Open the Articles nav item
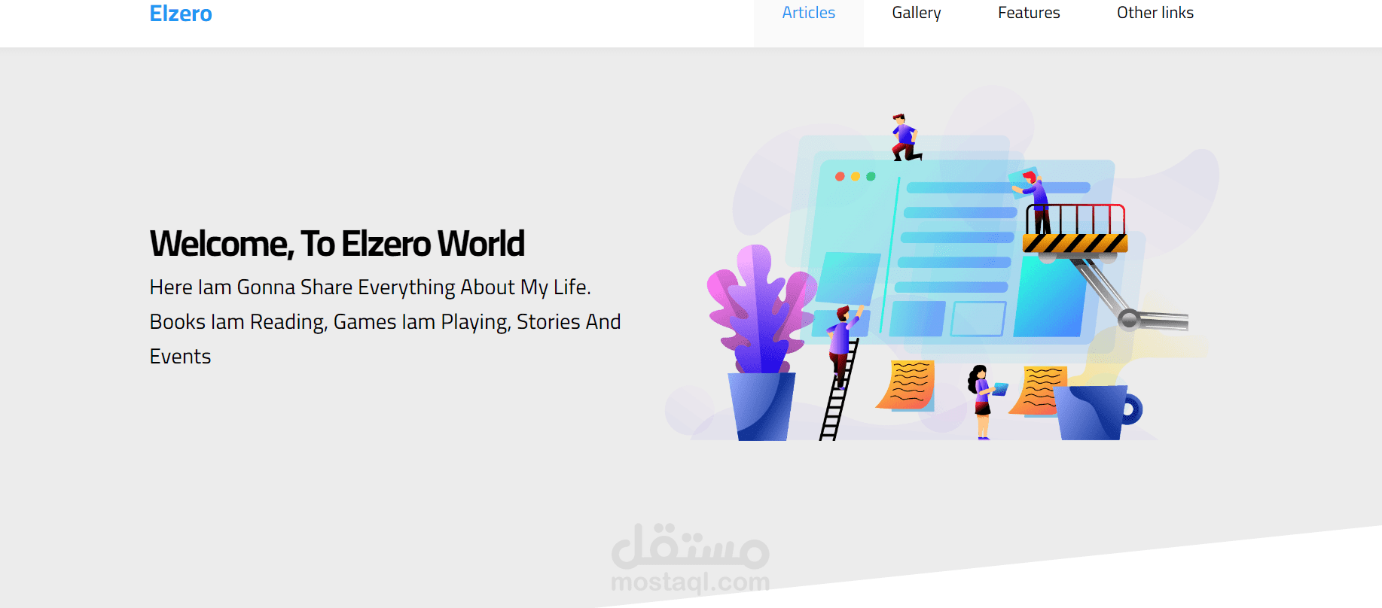The image size is (1382, 608). [809, 13]
